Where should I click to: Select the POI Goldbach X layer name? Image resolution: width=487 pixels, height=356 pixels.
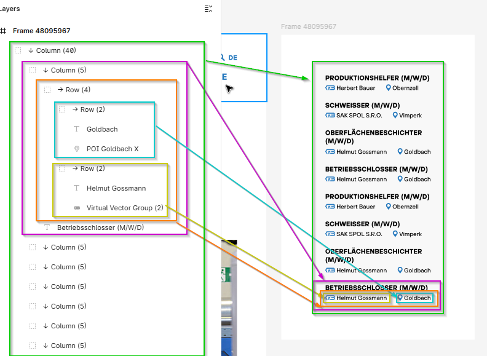(x=113, y=149)
